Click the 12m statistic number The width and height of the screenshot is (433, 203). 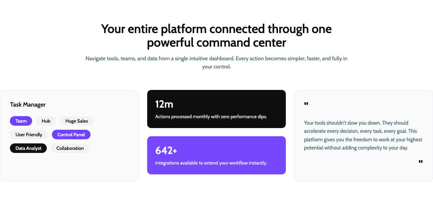[164, 104]
